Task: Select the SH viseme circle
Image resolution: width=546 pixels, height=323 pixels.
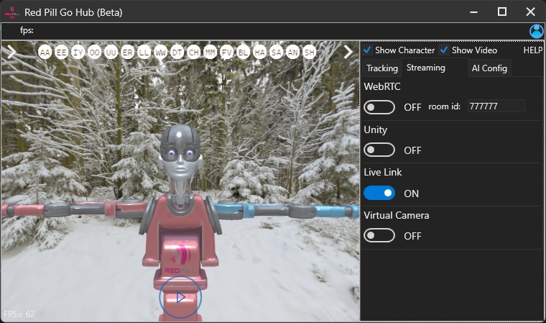Action: point(309,53)
